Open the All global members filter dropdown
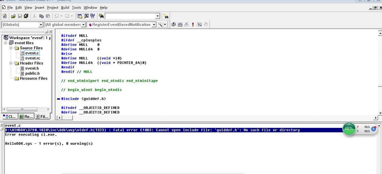 83,24
